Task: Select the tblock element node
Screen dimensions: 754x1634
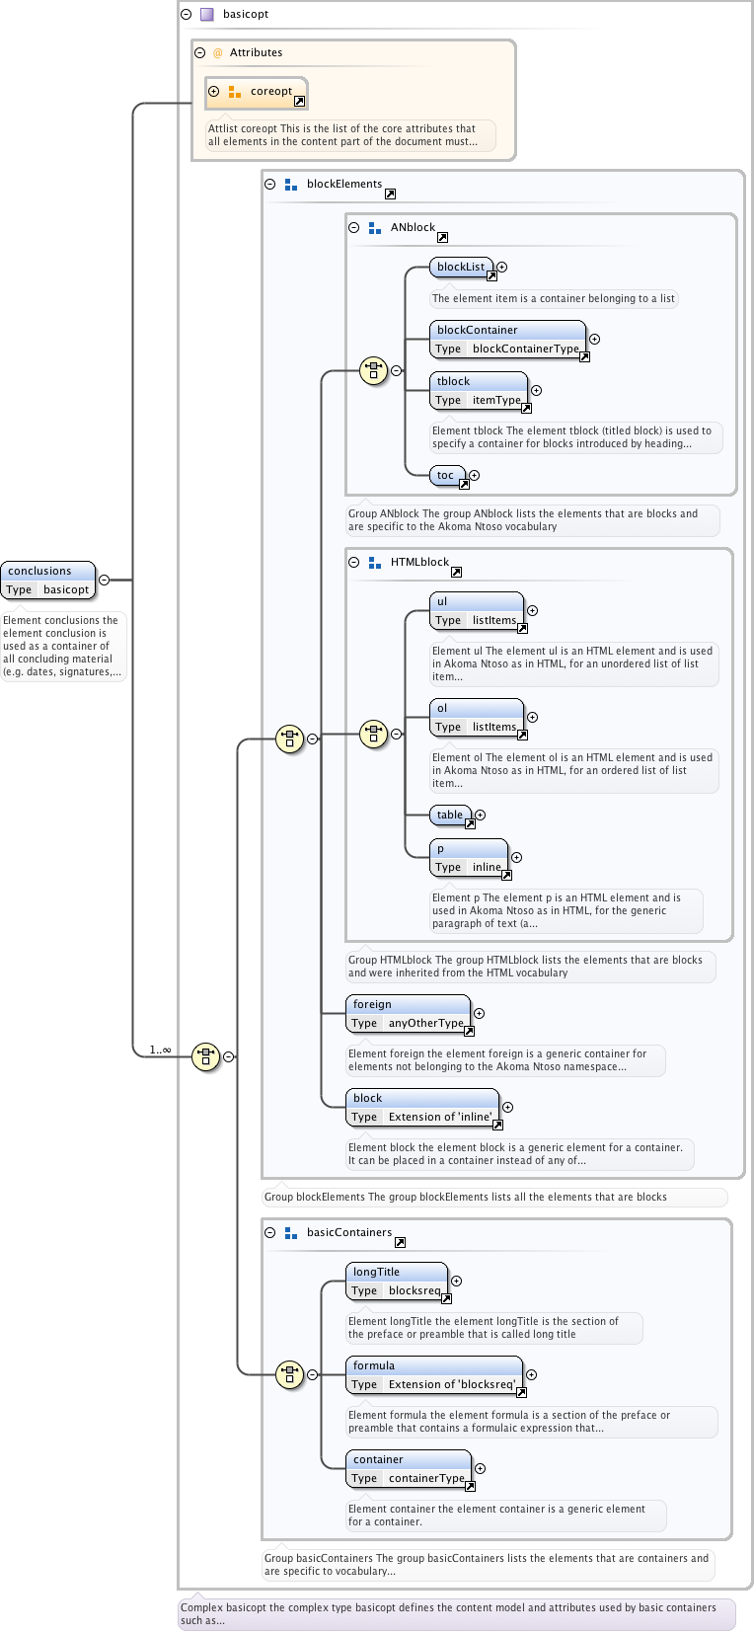Action: click(479, 390)
